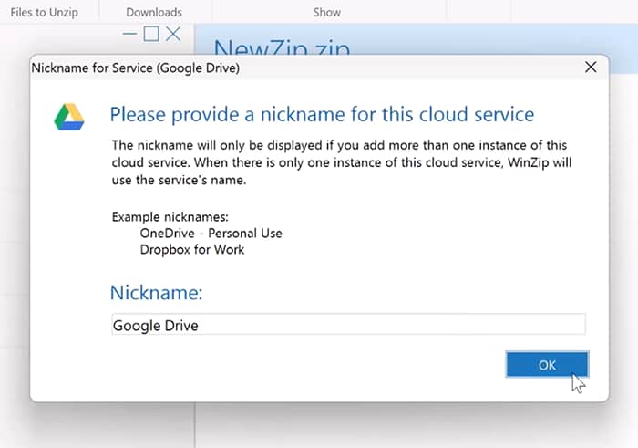Viewport: 638px width, 448px height.
Task: Click the 'Example nicknames:' label
Action: pos(163,217)
